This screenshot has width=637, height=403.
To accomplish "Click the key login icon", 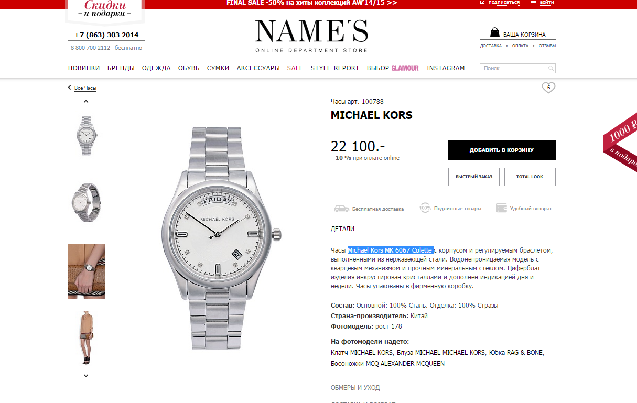I will [533, 2].
